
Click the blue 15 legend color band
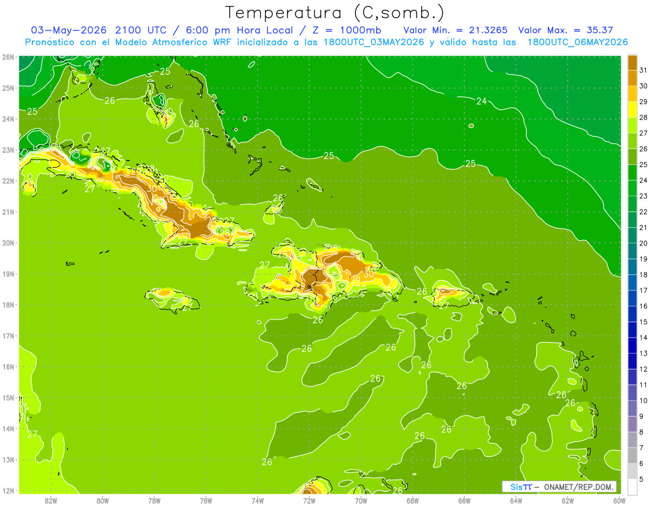[x=632, y=315]
